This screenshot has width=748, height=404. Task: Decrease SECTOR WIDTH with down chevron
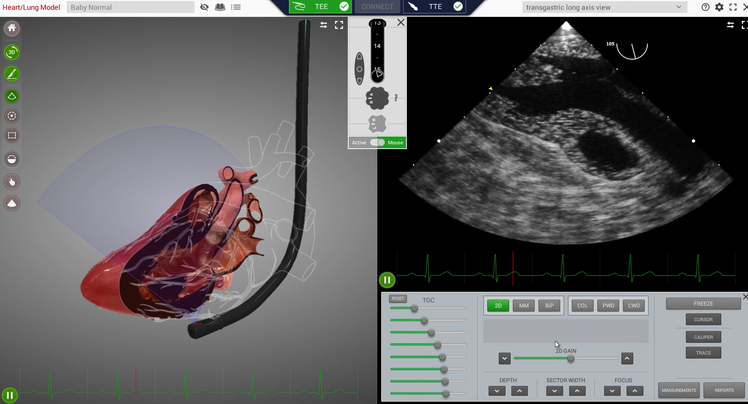tap(555, 391)
